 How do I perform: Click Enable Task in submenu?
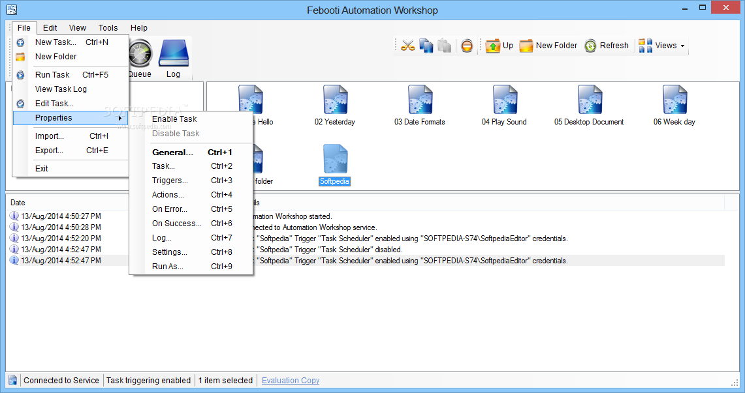click(x=191, y=119)
